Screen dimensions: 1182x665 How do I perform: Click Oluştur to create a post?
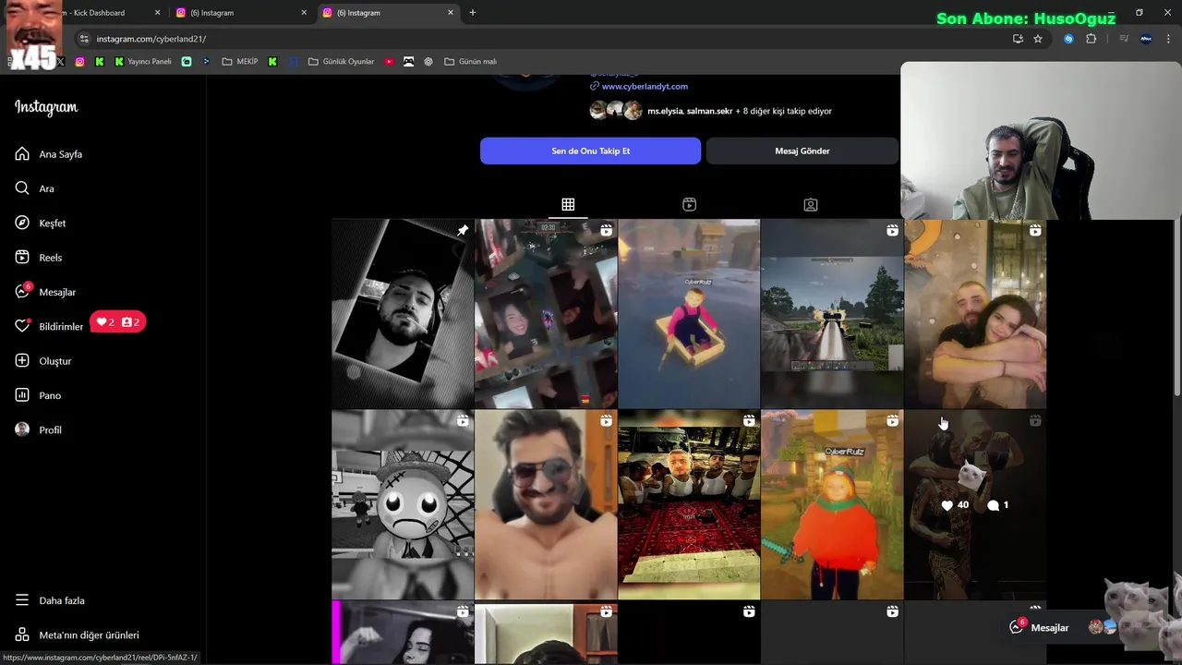[x=54, y=361]
